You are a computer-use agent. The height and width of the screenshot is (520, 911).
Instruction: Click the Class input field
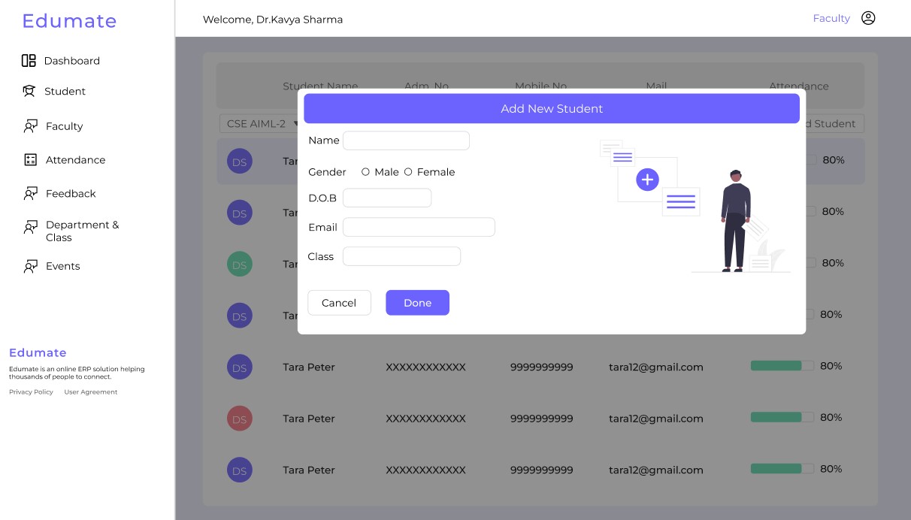click(x=401, y=256)
